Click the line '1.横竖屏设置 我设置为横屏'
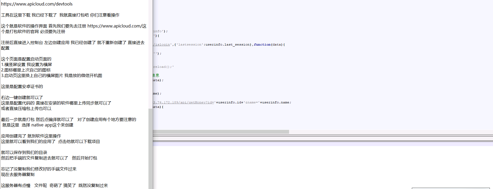 [26, 64]
